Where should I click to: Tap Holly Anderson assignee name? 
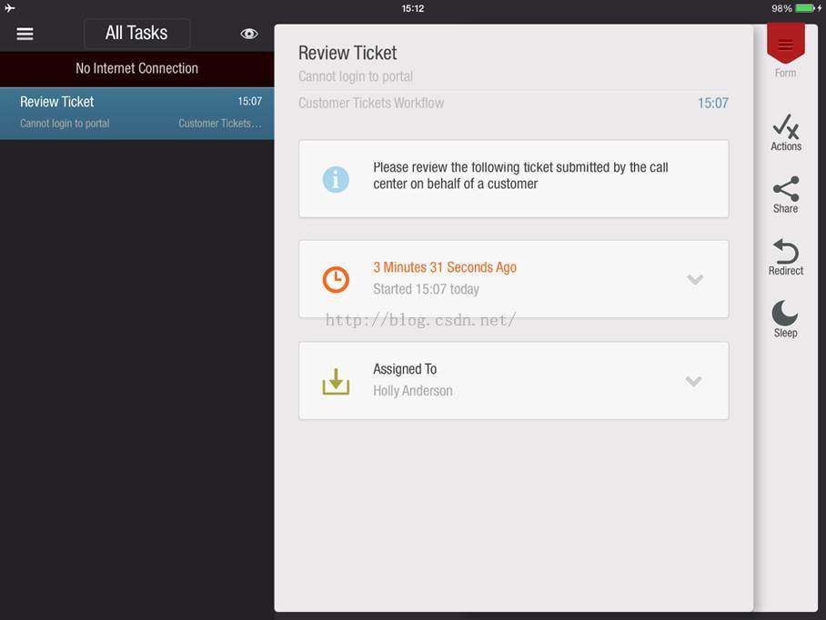[412, 391]
